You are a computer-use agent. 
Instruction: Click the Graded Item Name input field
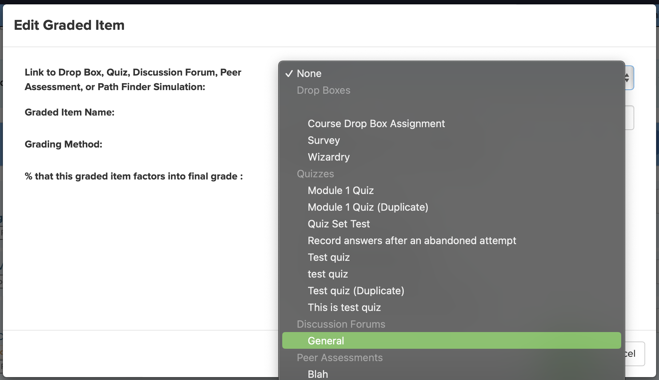click(629, 118)
